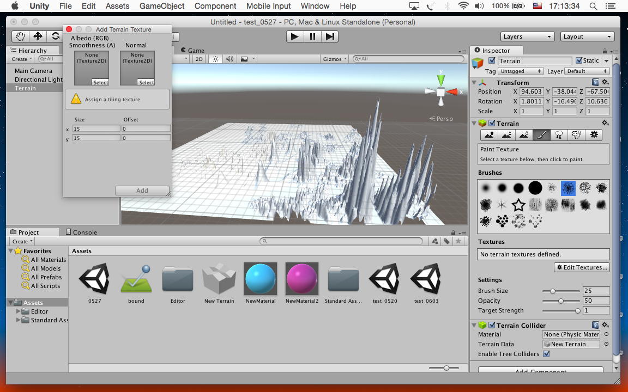Open the Tag dropdown showing Untagged
628x392 pixels.
521,71
